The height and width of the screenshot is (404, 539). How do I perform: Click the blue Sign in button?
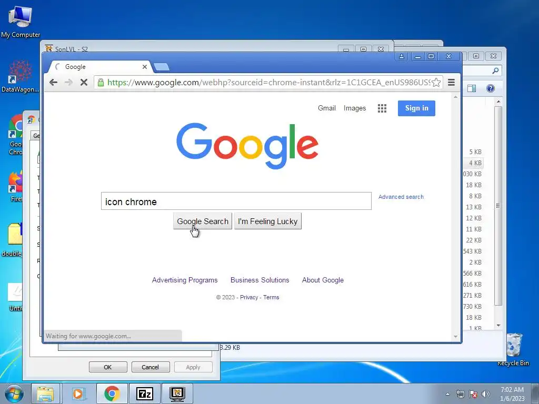(x=416, y=108)
